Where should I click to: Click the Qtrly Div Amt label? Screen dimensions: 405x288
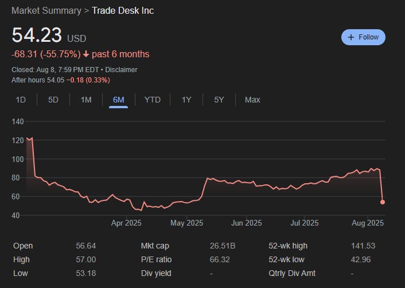click(292, 273)
